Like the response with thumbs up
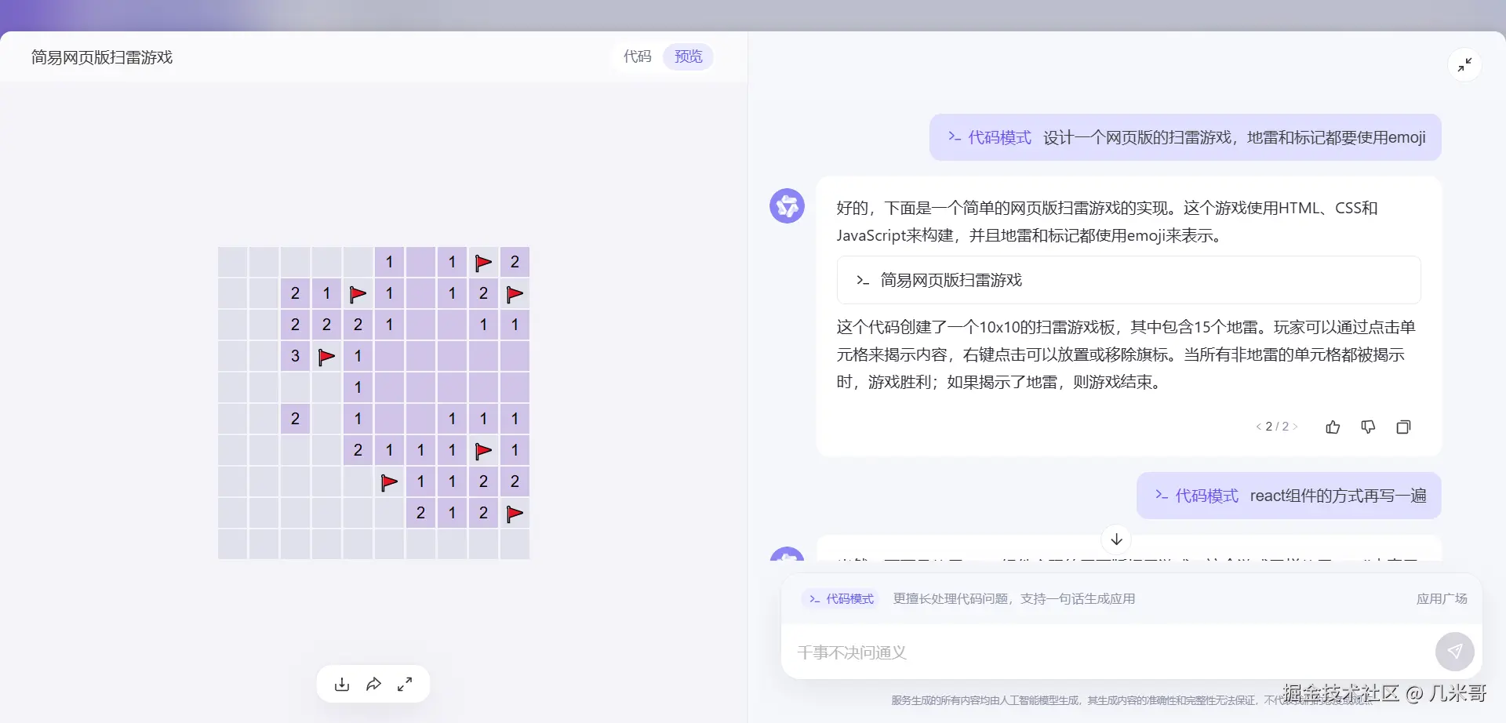Viewport: 1506px width, 723px height. point(1333,427)
